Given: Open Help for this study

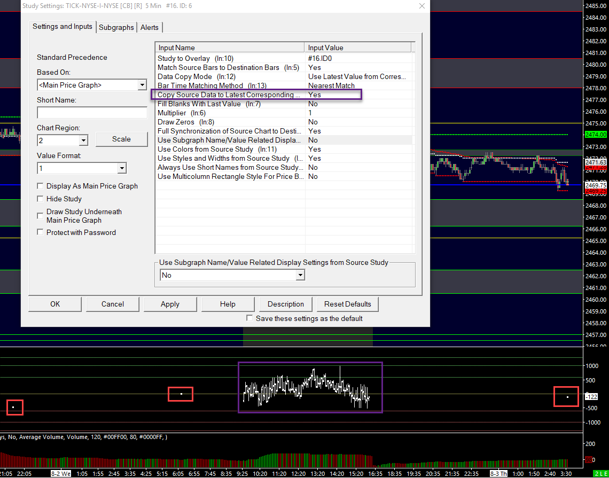Looking at the screenshot, I should point(228,304).
